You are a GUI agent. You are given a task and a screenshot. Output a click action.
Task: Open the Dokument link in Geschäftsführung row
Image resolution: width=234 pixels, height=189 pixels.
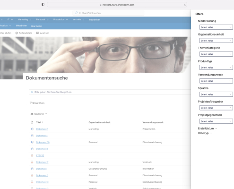(41, 169)
